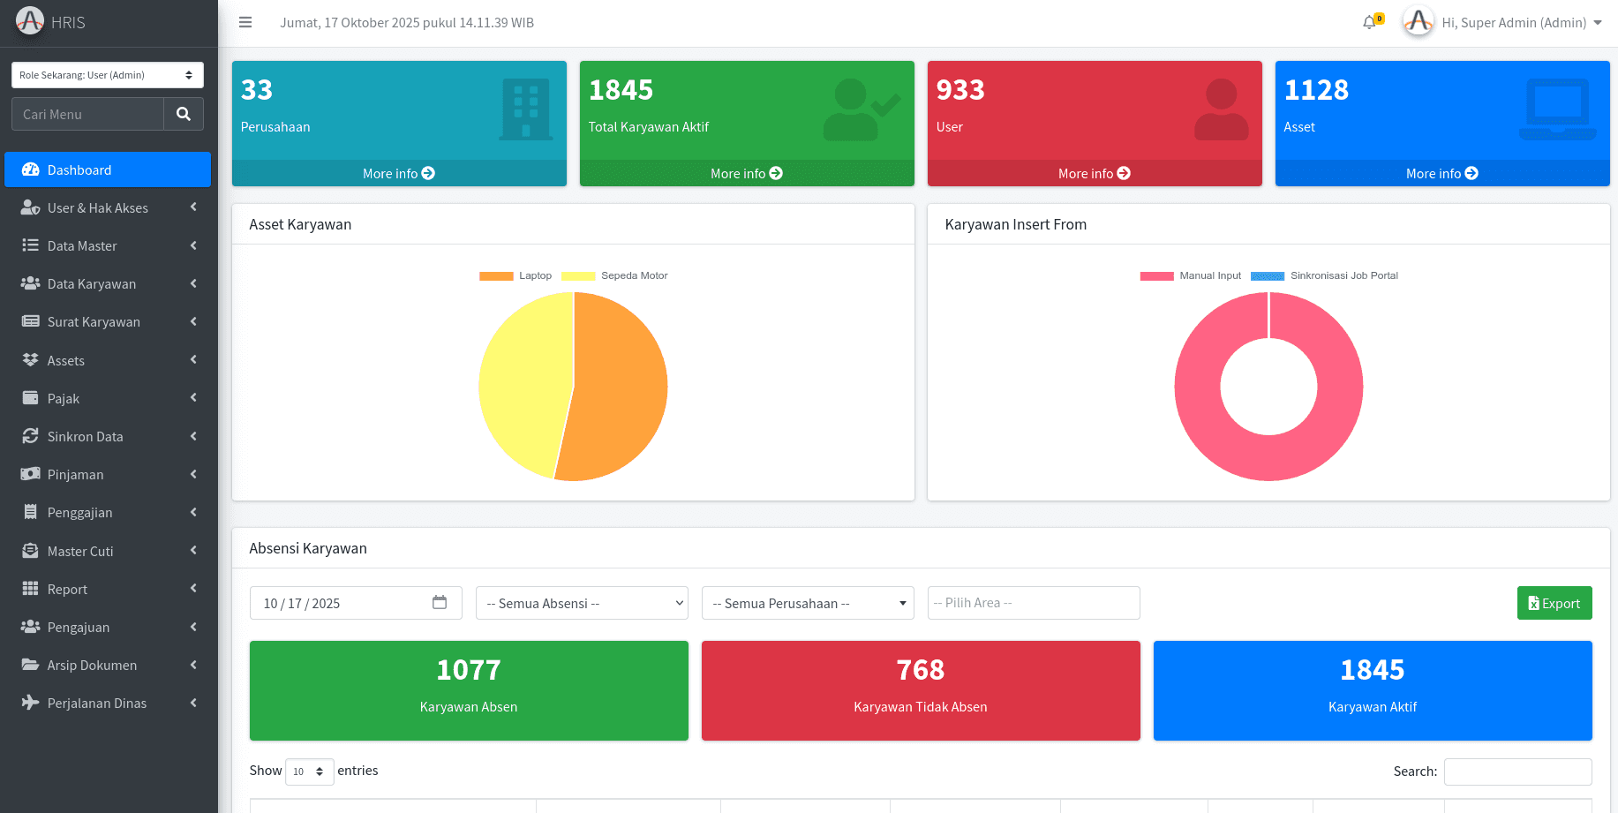Toggle the Manual Input legend swatch

click(x=1156, y=276)
